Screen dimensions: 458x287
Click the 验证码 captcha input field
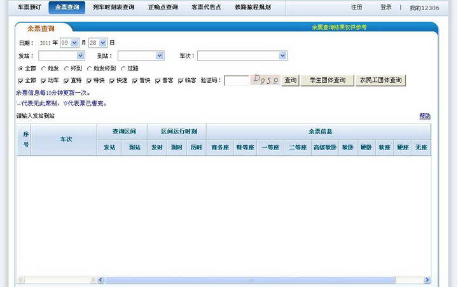[x=236, y=81]
